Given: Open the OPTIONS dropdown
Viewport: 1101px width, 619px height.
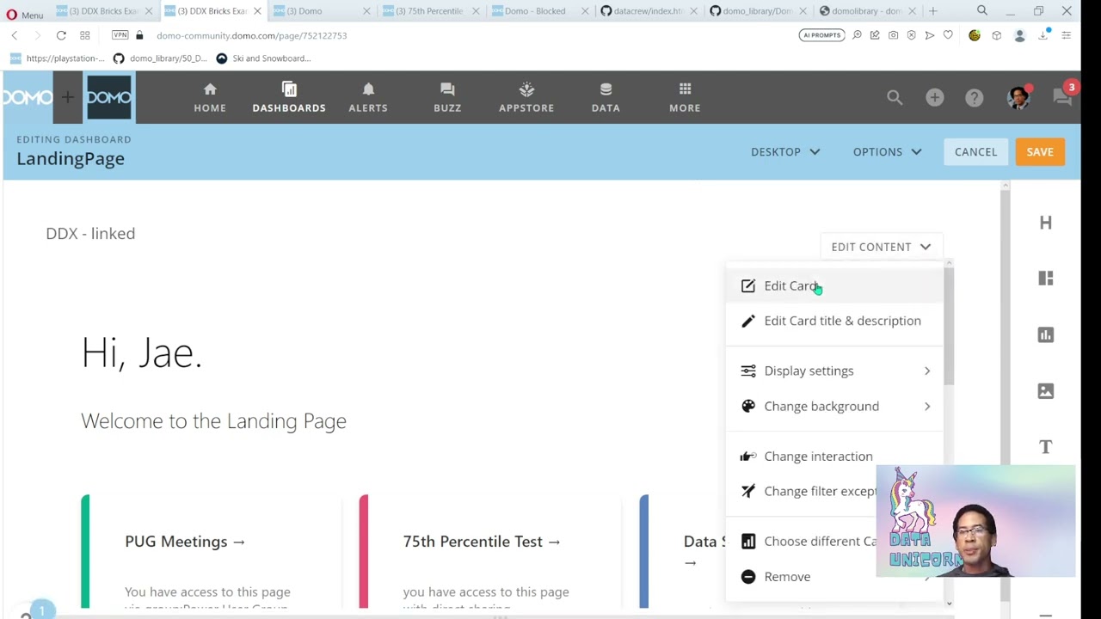Looking at the screenshot, I should [x=887, y=152].
